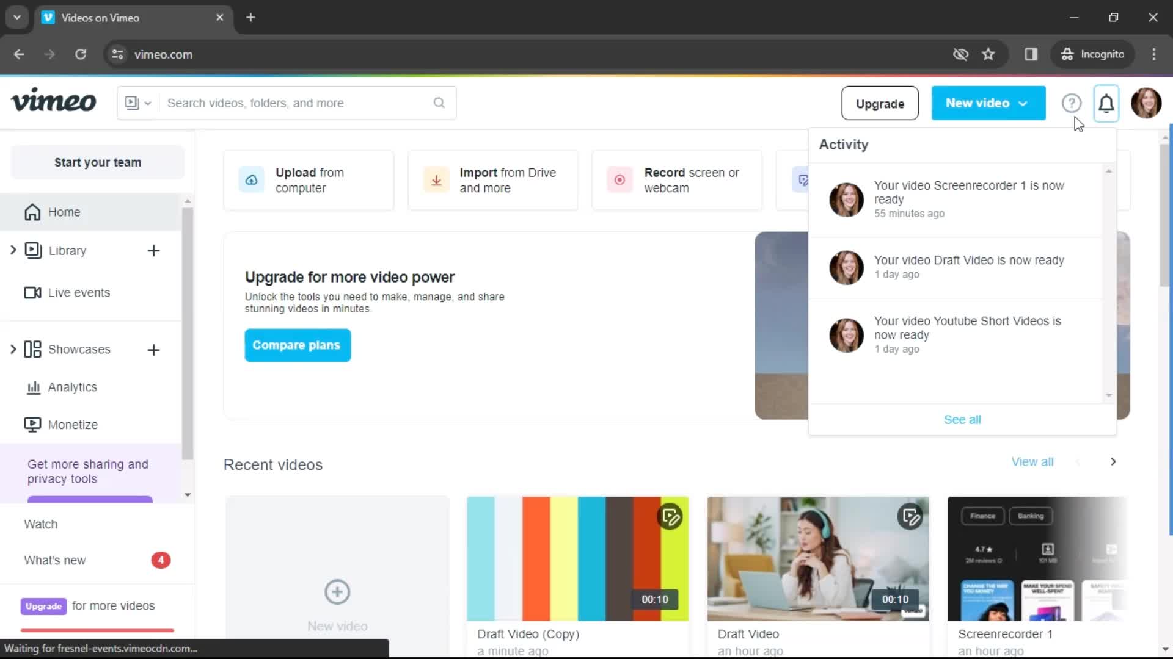Click the magnifying glass search icon
This screenshot has height=659, width=1173.
click(x=439, y=103)
